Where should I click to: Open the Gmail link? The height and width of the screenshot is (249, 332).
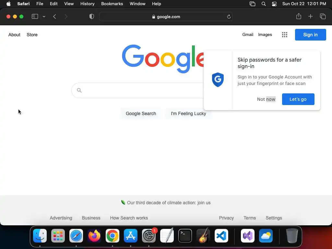pos(248,34)
